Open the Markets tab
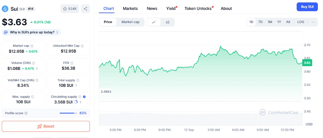 click(x=130, y=9)
